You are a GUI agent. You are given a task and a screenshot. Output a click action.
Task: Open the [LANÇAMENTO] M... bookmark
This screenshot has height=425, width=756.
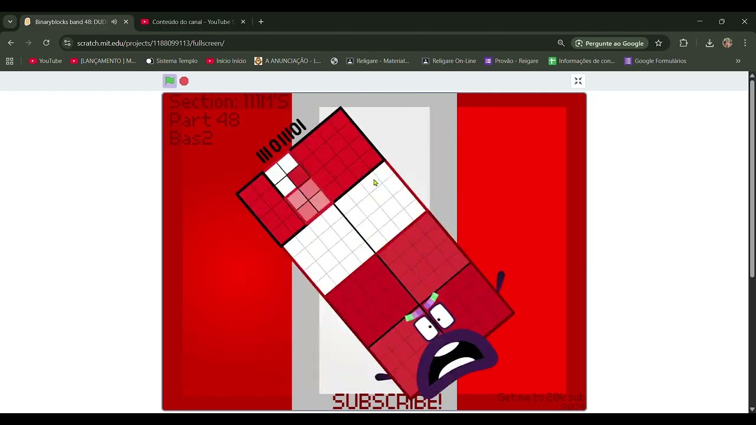coord(103,61)
